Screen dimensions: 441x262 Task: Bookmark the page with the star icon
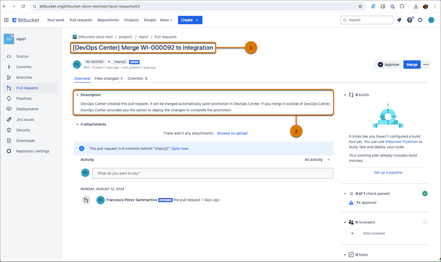pyautogui.click(x=360, y=6)
